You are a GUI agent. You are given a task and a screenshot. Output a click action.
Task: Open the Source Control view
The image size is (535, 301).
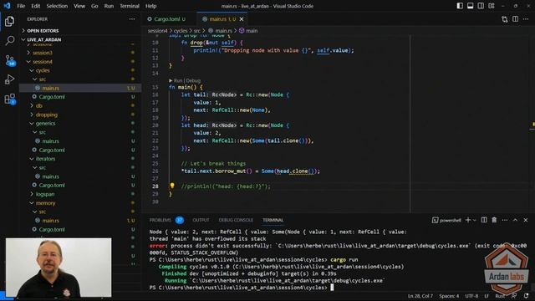(9, 60)
